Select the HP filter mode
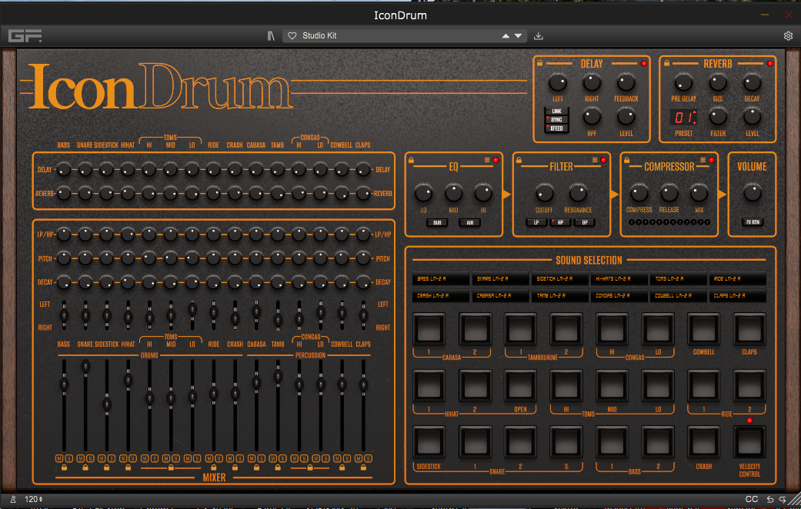This screenshot has width=801, height=509. pyautogui.click(x=560, y=223)
